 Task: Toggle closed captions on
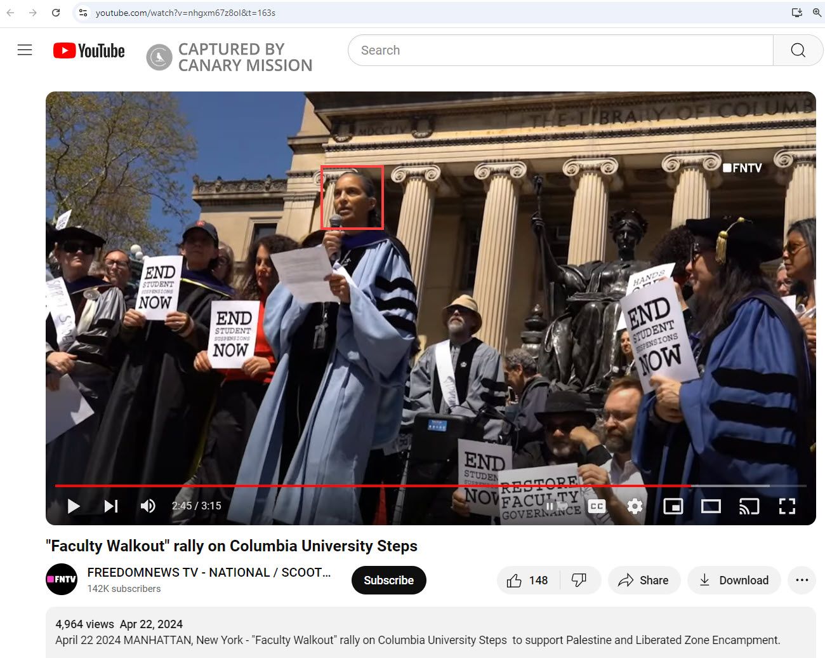[x=597, y=506]
